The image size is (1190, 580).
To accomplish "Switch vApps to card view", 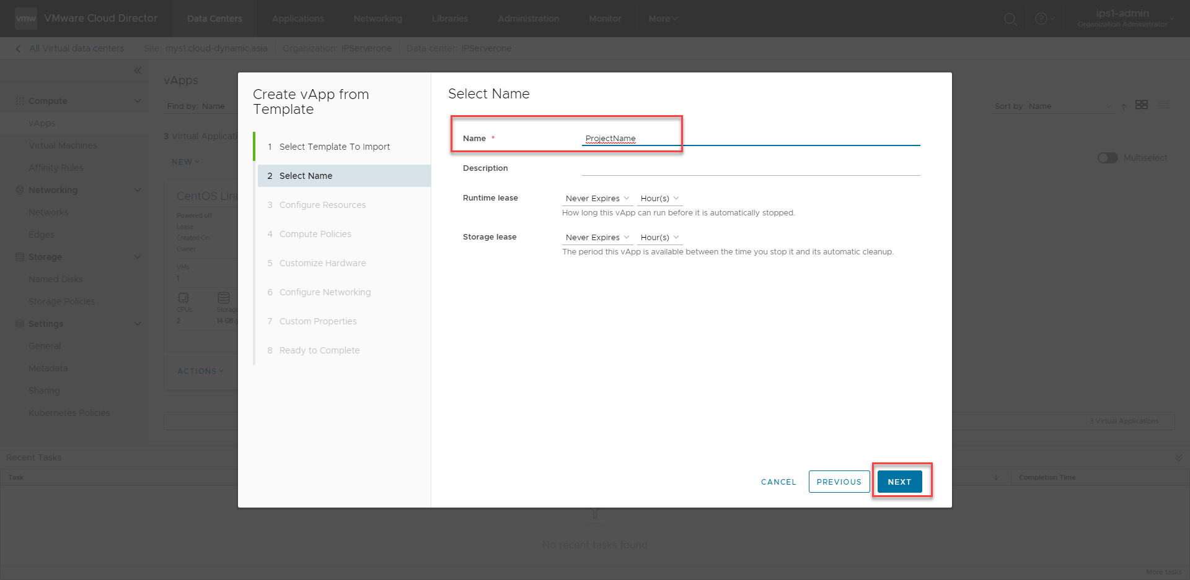I will (1142, 105).
